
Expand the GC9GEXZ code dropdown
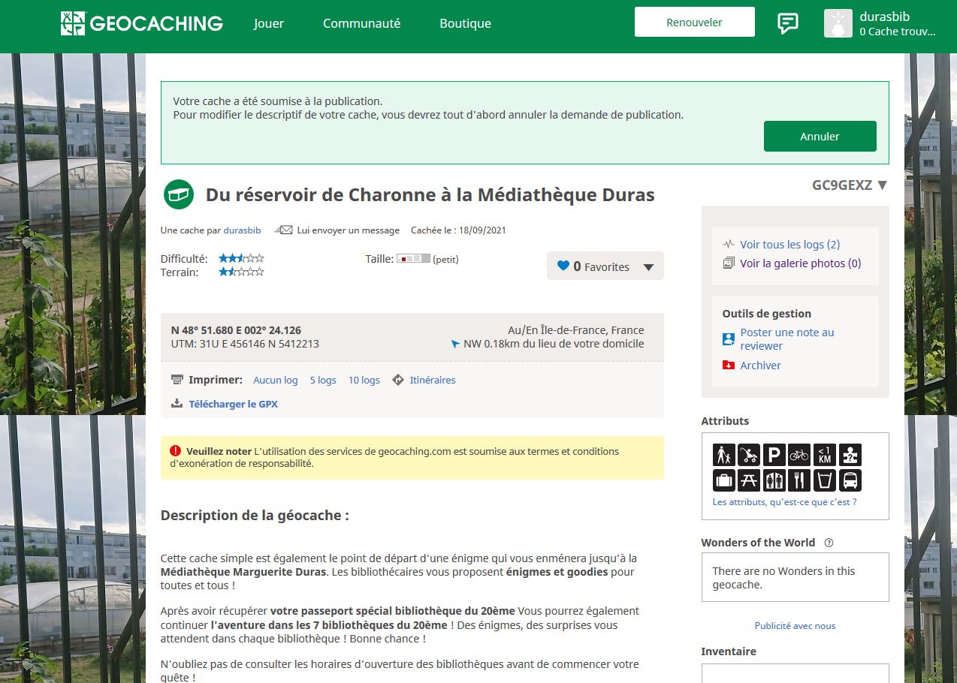click(882, 185)
